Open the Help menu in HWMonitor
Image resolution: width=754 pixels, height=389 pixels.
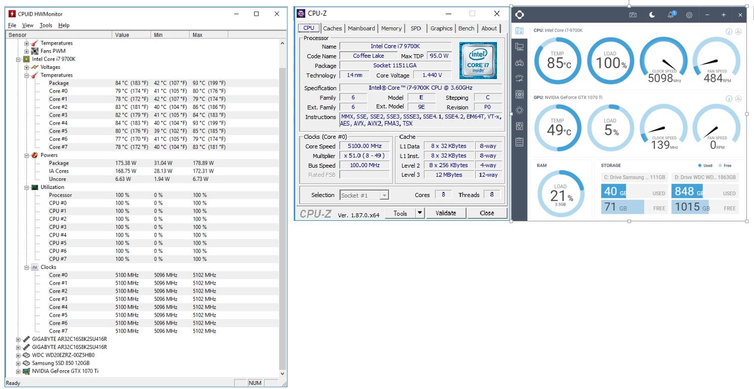pyautogui.click(x=64, y=25)
